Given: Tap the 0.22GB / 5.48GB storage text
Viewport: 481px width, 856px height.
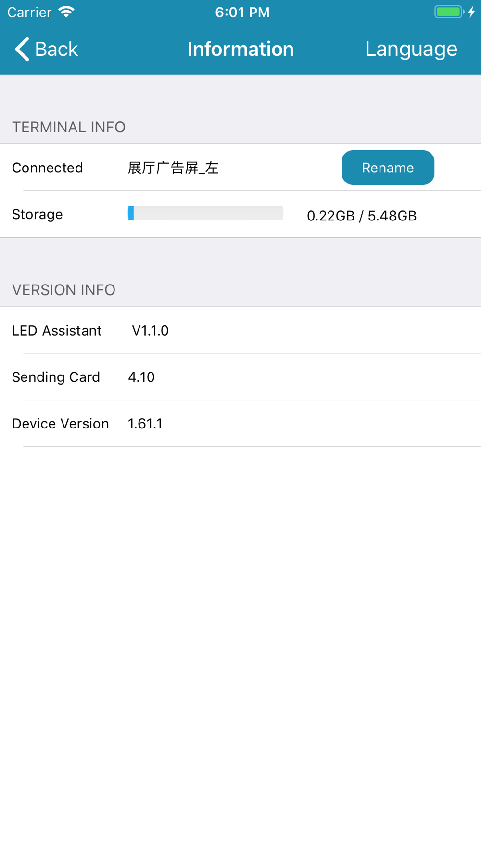Looking at the screenshot, I should pos(362,216).
